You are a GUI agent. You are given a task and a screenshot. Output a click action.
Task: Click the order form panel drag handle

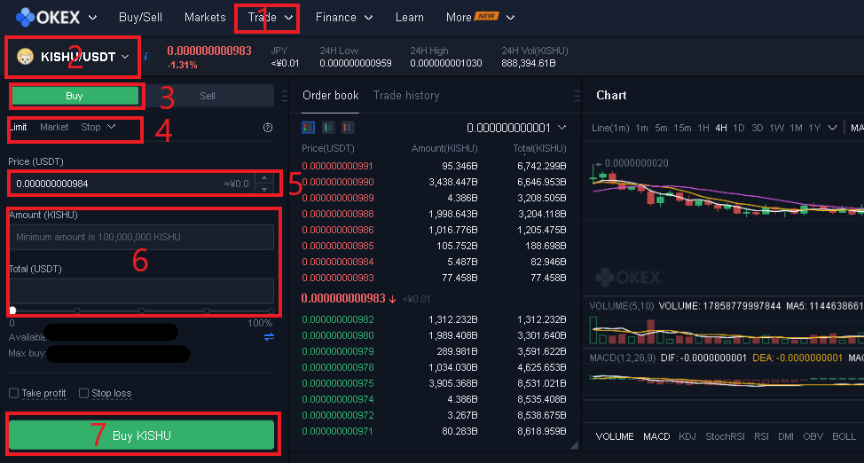(x=285, y=96)
